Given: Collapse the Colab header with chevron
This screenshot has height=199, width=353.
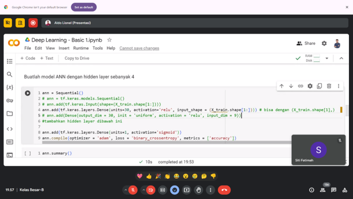Looking at the screenshot, I should click(x=341, y=59).
